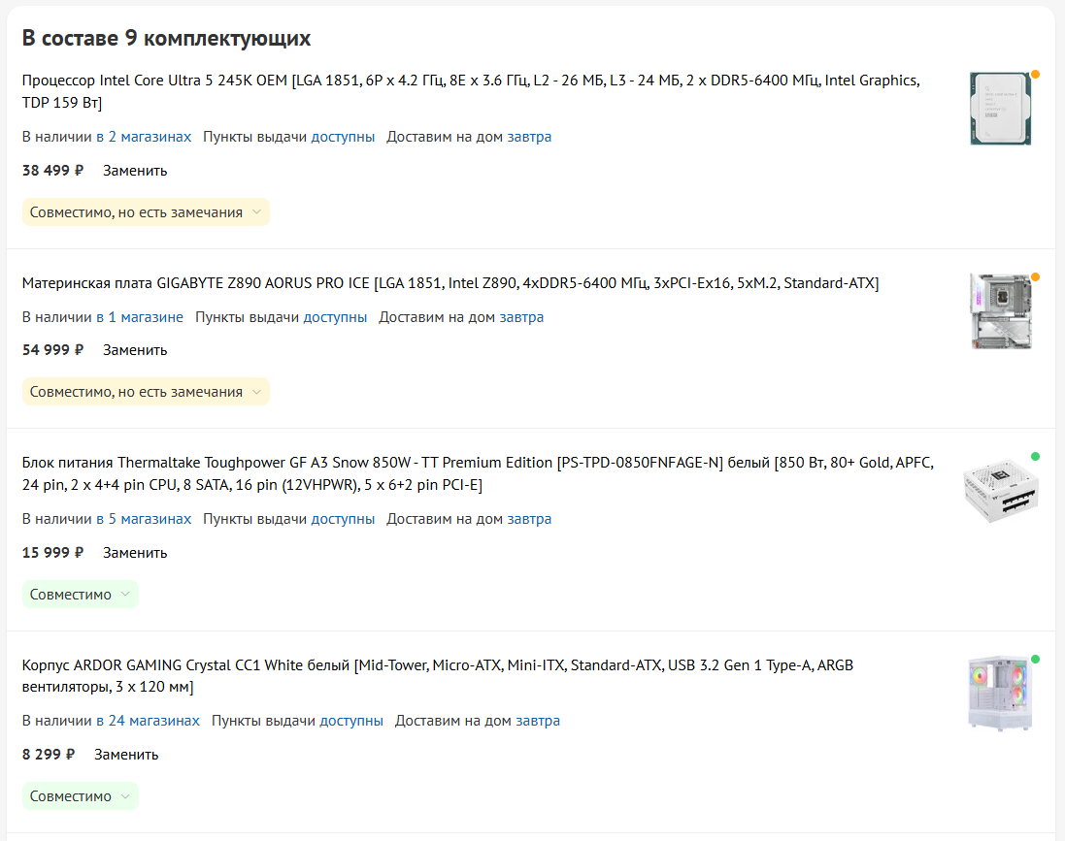Expand the processor compatibility remarks dropdown
1065x841 pixels.
(146, 212)
